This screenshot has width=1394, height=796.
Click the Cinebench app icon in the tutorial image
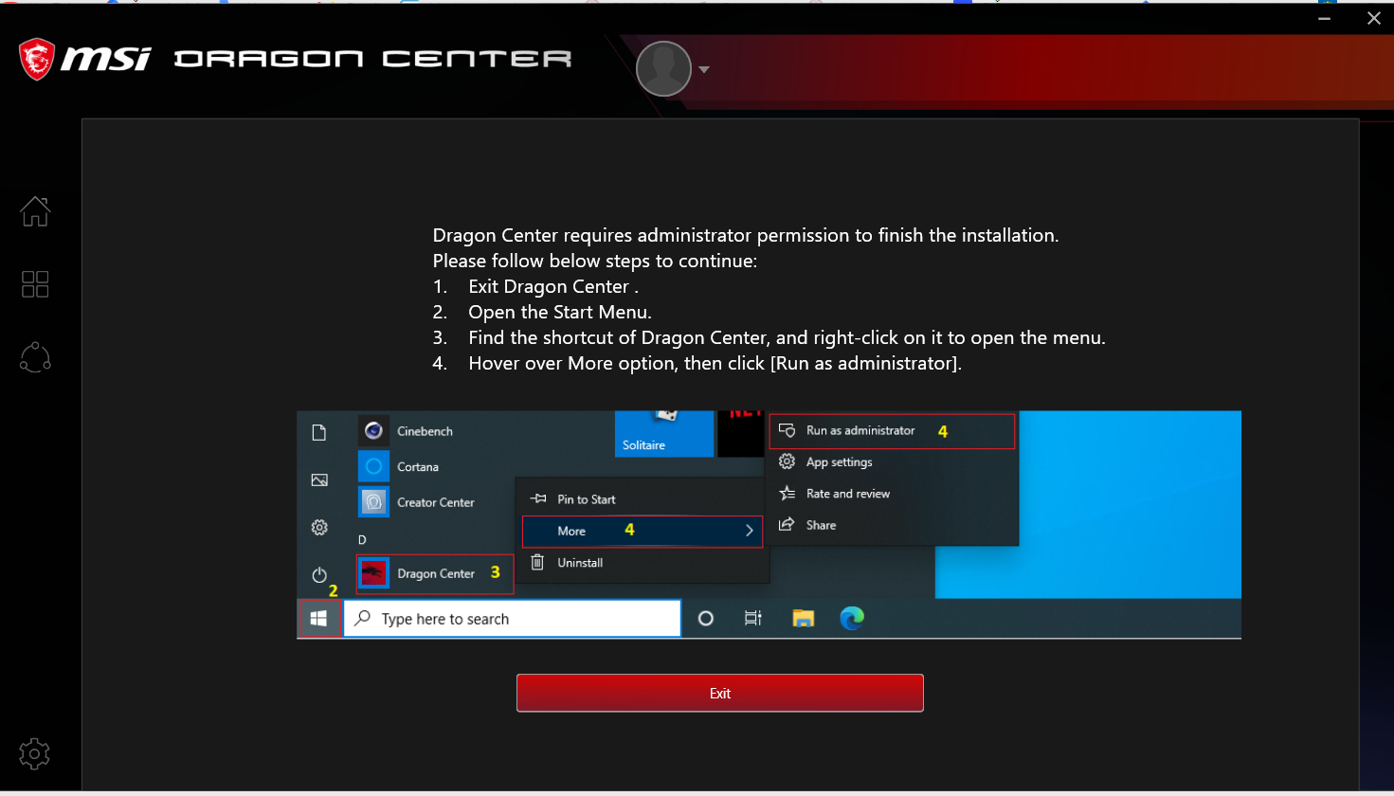(x=374, y=431)
